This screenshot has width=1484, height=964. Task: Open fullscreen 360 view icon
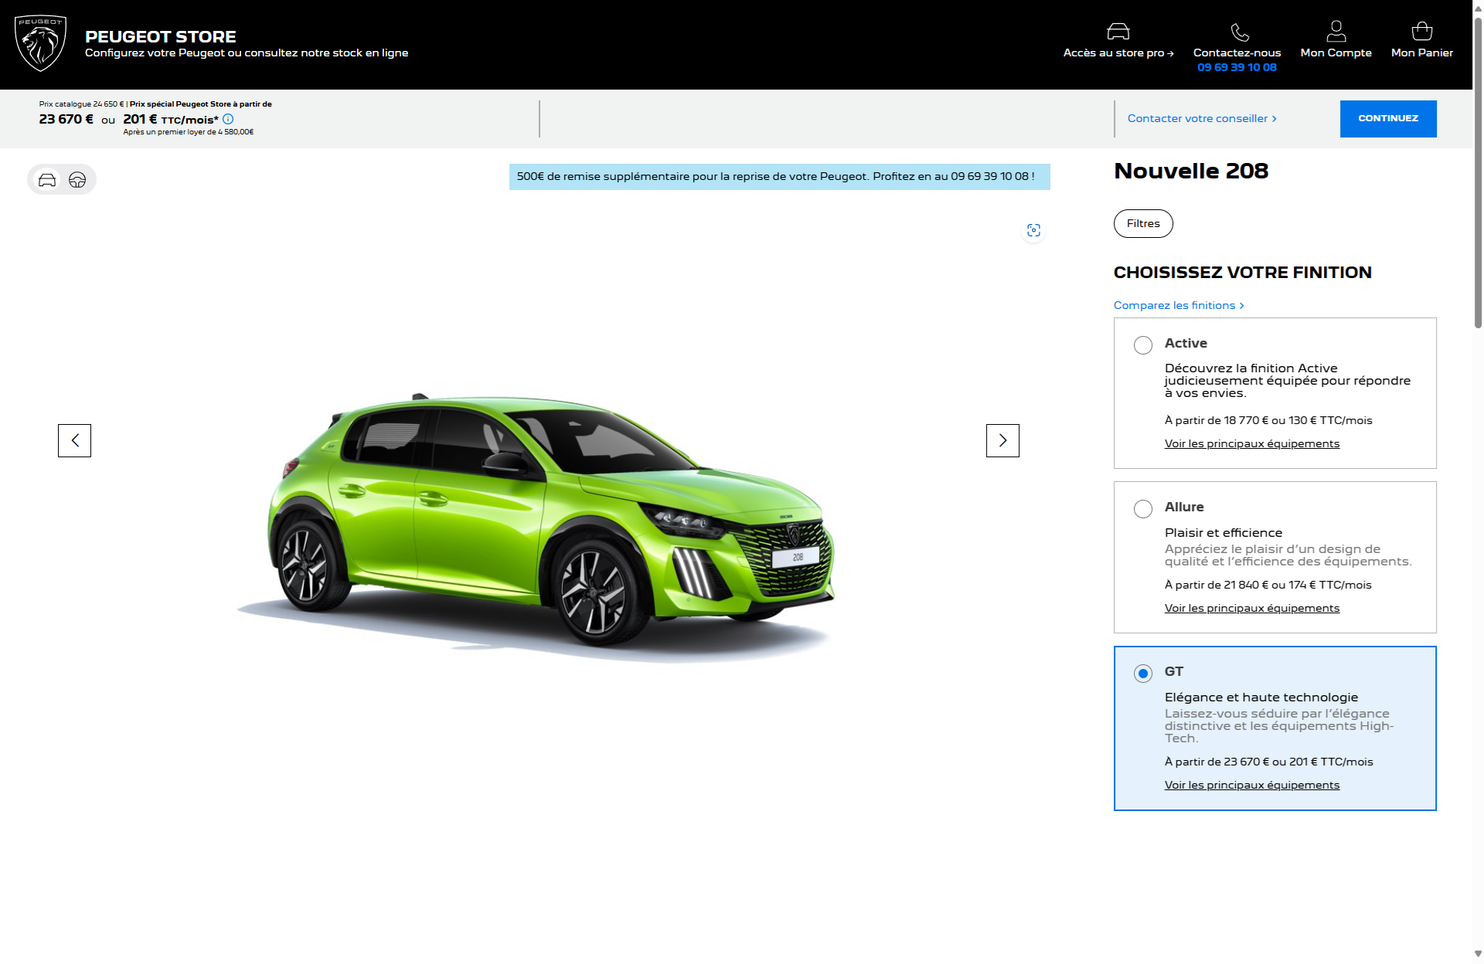(x=1033, y=230)
